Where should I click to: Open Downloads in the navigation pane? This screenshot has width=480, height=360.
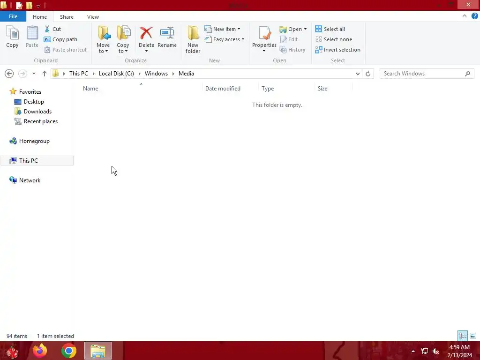click(x=33, y=112)
